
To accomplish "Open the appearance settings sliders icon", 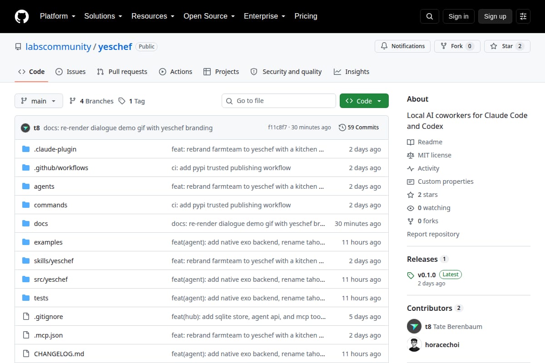I will (x=523, y=16).
